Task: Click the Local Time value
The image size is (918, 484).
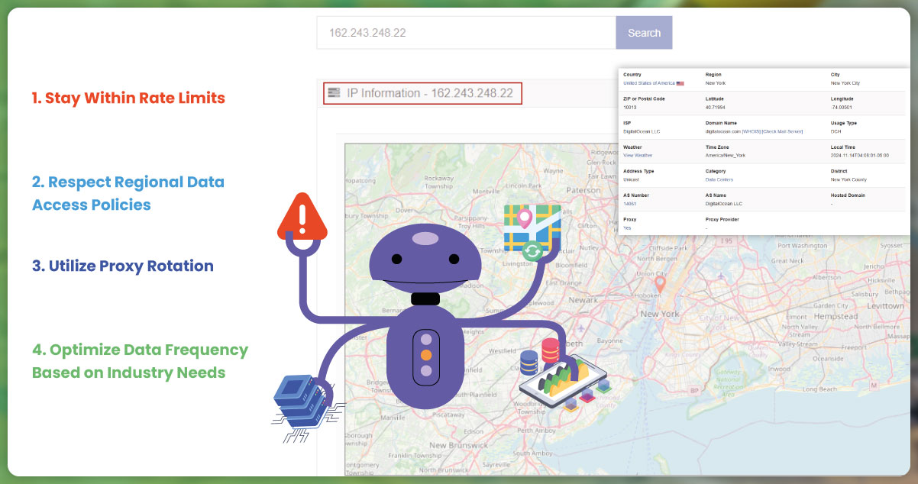Action: pyautogui.click(x=859, y=155)
